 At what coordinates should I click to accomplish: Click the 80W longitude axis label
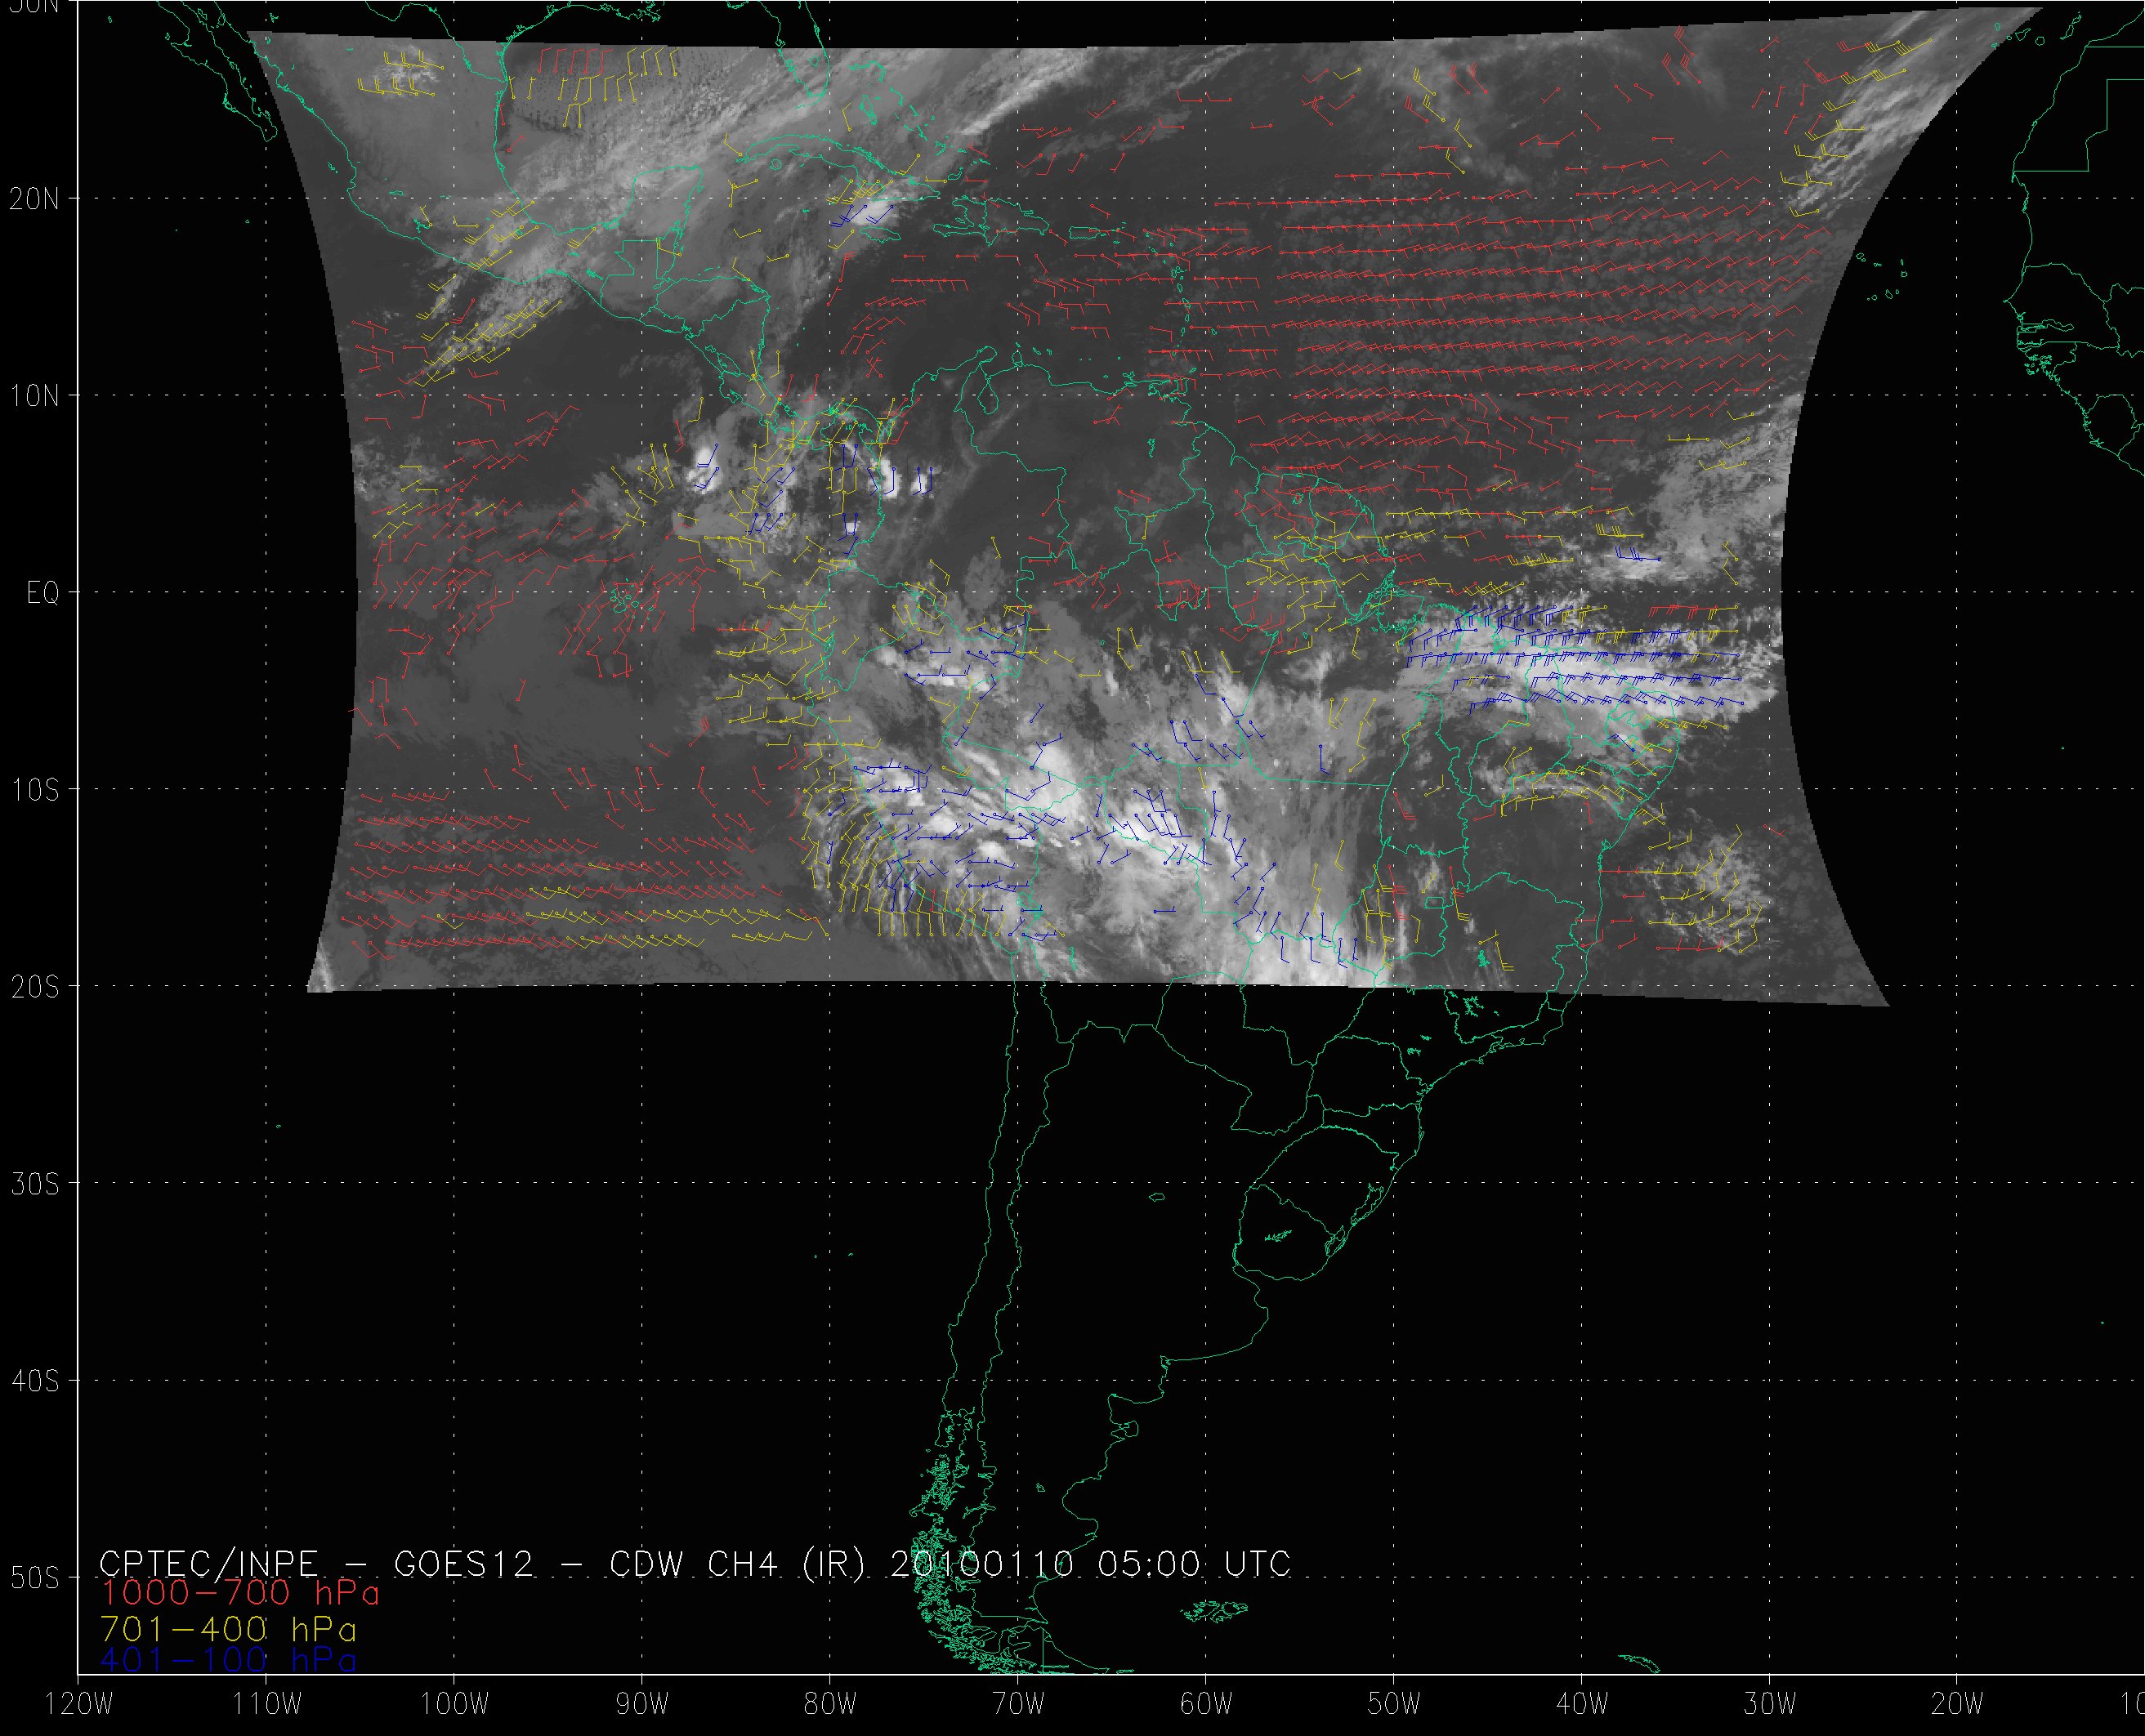point(830,1705)
